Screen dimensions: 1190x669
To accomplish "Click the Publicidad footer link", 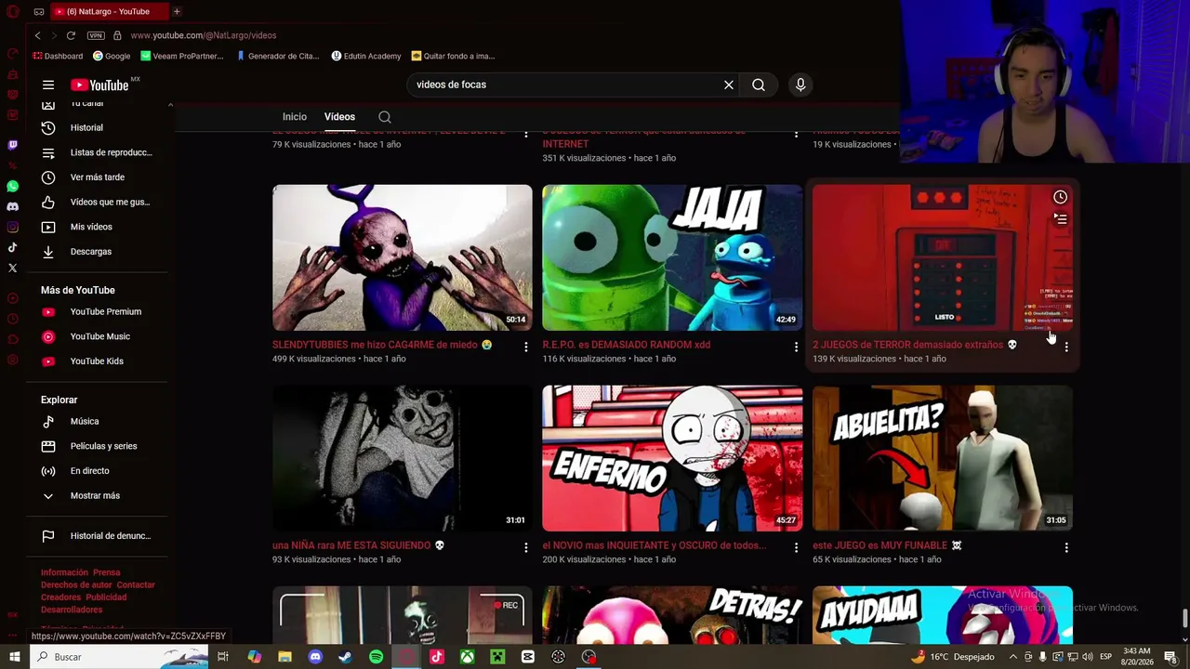I will coord(106,597).
